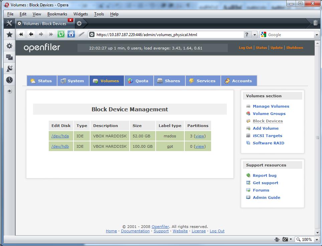
Task: Click the new tab plus icon
Action: [x=79, y=23]
